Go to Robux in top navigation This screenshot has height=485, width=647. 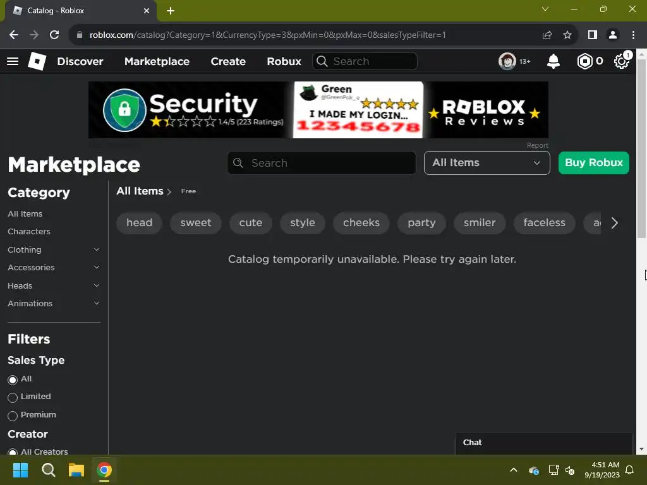click(x=284, y=61)
